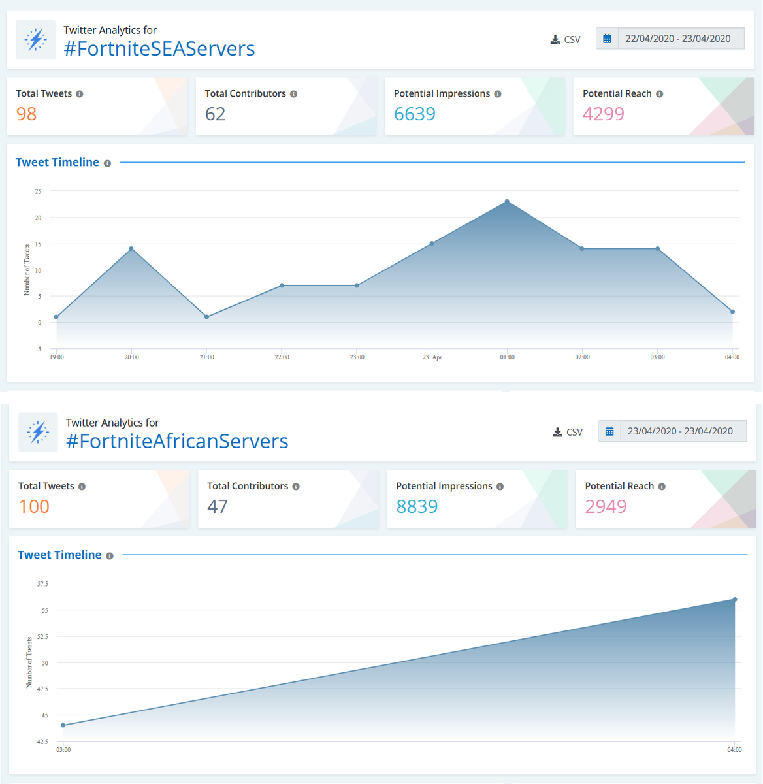Viewport: 763px width, 784px height.
Task: Click the date field 23/04/2020 - 23/04/2020
Action: click(x=683, y=431)
